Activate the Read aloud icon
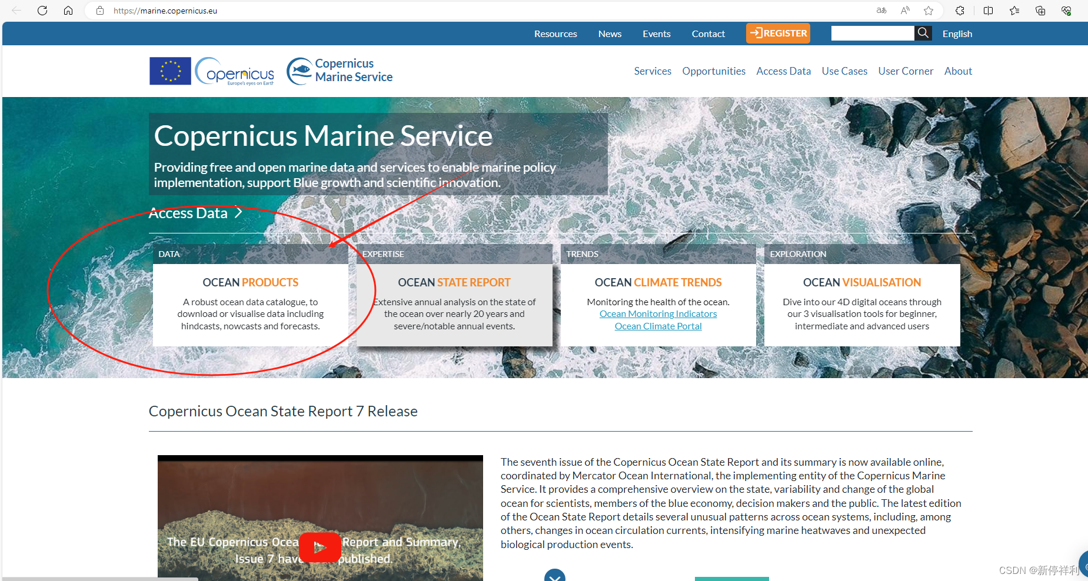The height and width of the screenshot is (581, 1088). pos(905,11)
